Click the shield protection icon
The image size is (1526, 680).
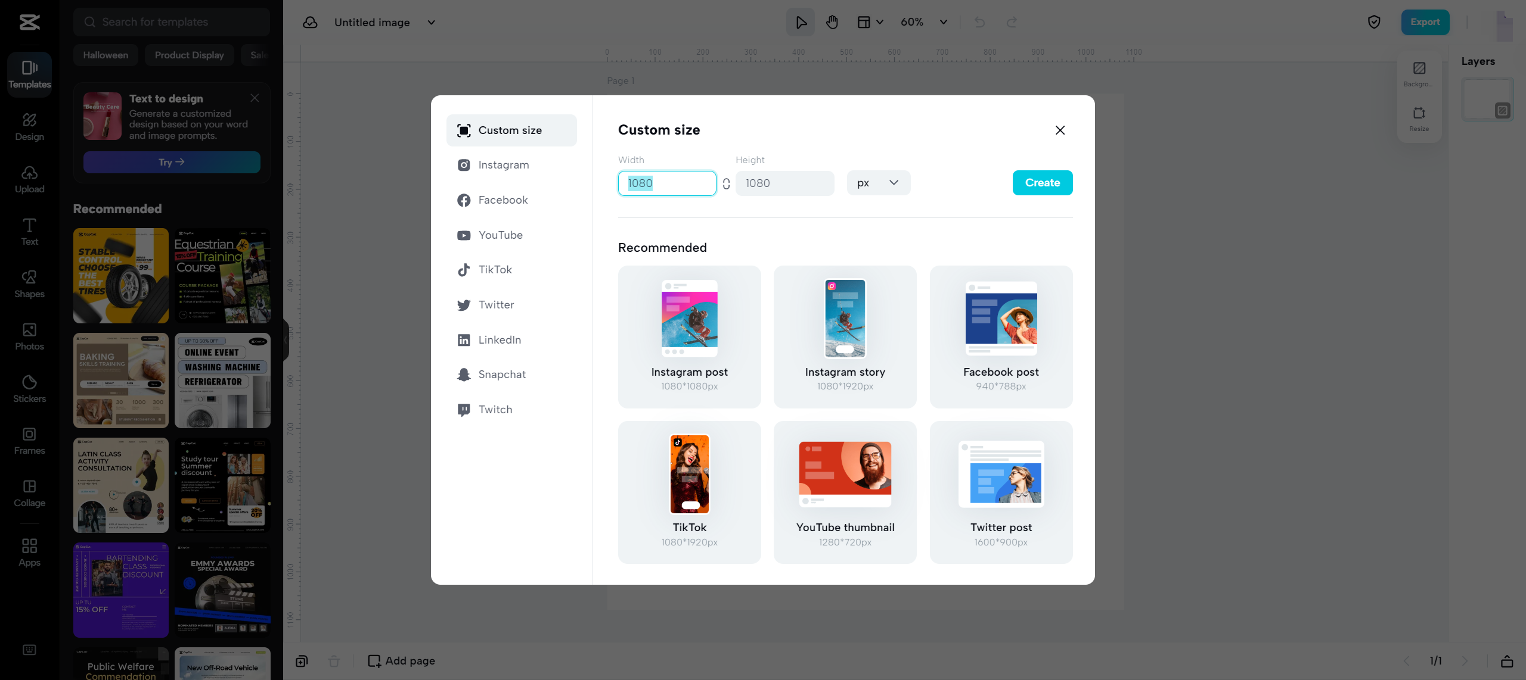point(1373,22)
